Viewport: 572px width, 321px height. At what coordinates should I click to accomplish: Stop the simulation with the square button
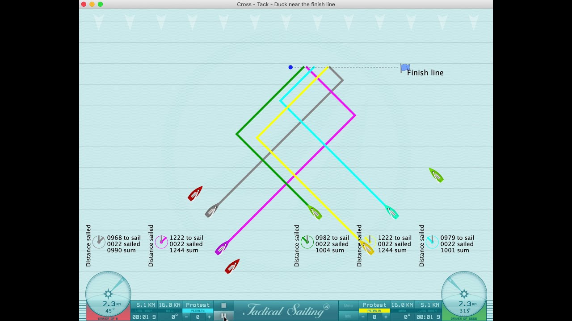click(x=223, y=305)
